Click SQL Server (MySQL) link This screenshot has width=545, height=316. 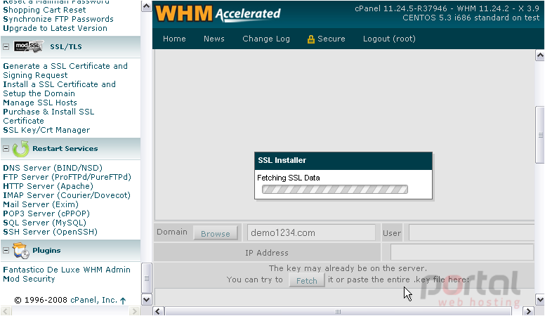(44, 223)
